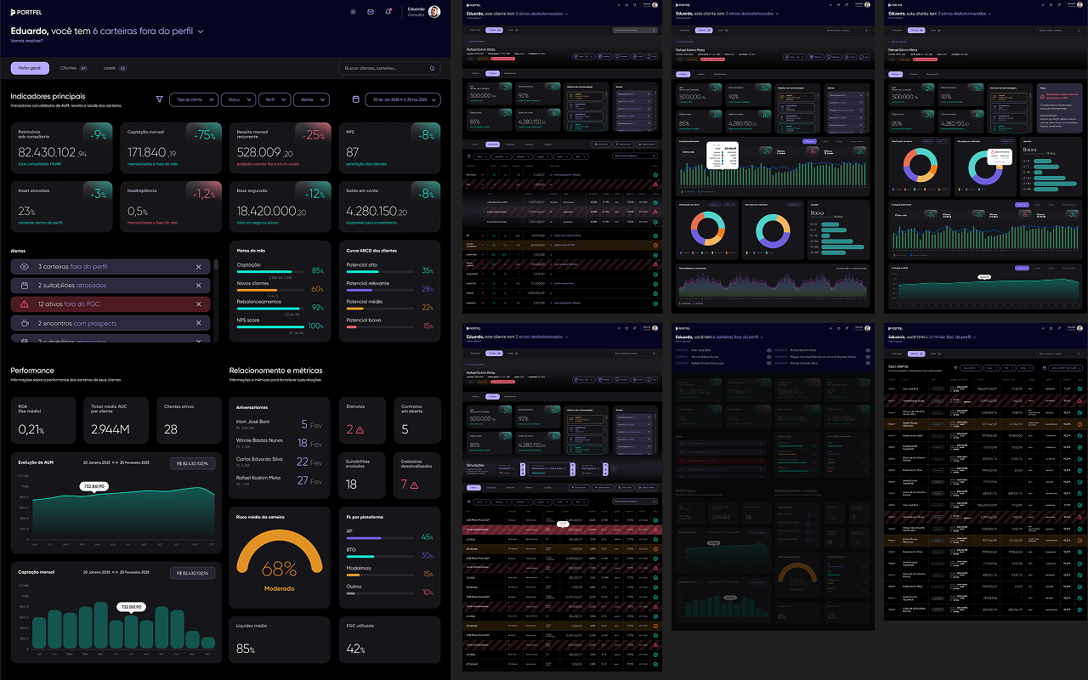Open the Perfil filter dropdown

point(274,99)
